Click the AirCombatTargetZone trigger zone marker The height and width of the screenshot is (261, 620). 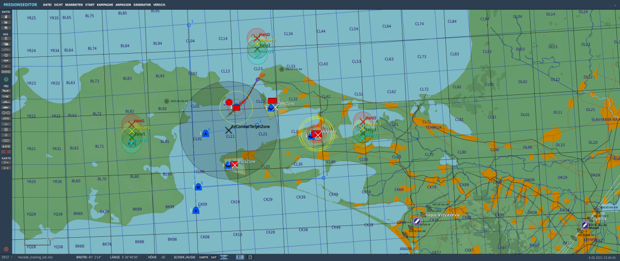pos(228,130)
